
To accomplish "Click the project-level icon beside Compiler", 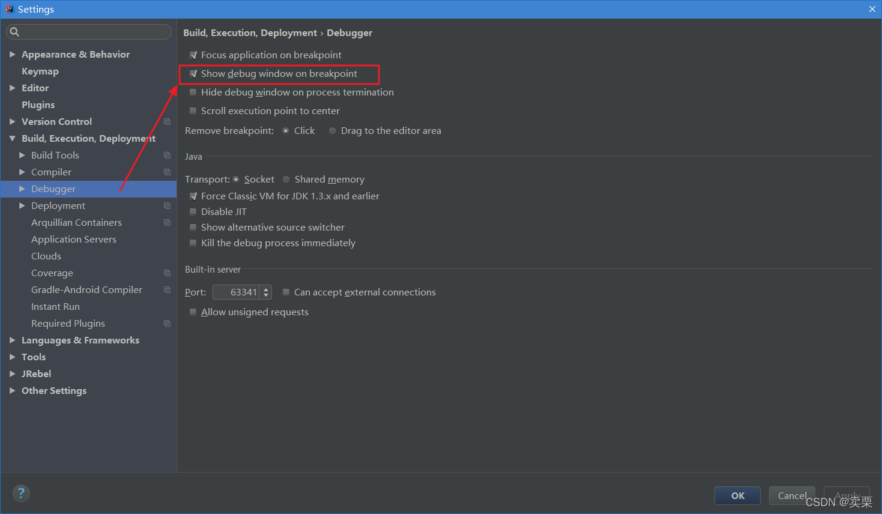I will click(168, 172).
